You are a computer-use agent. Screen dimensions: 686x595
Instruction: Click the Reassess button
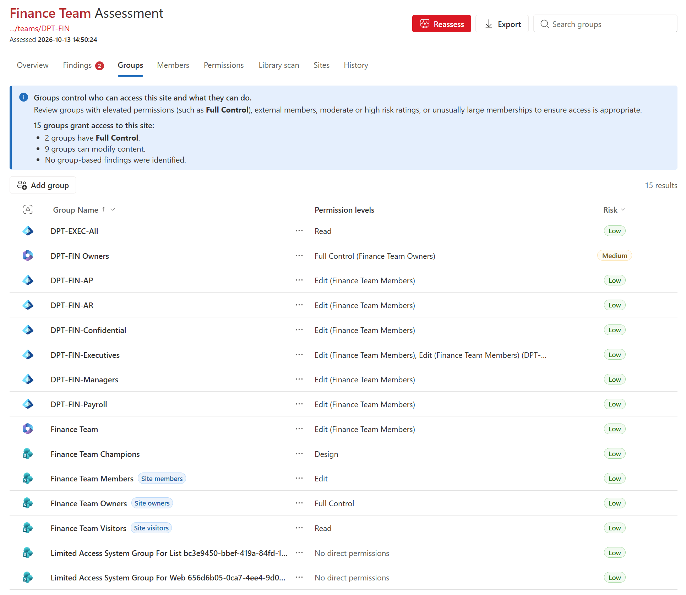click(x=442, y=24)
